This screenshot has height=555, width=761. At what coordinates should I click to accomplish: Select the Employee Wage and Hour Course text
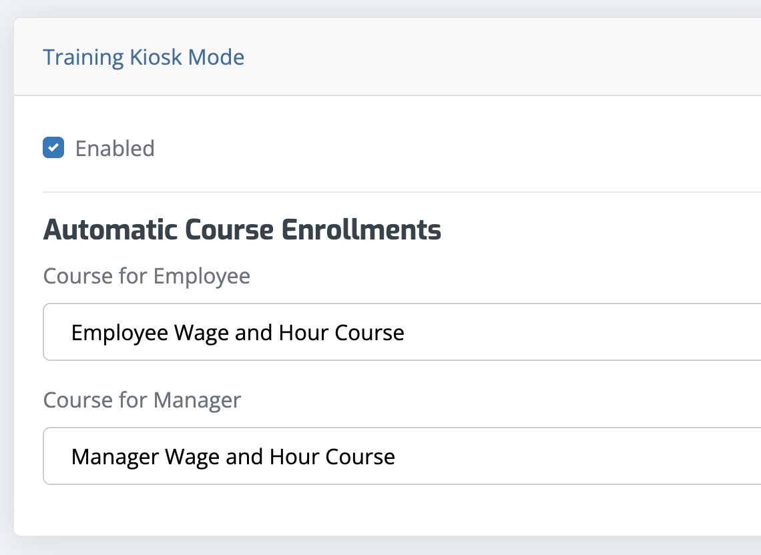coord(238,332)
